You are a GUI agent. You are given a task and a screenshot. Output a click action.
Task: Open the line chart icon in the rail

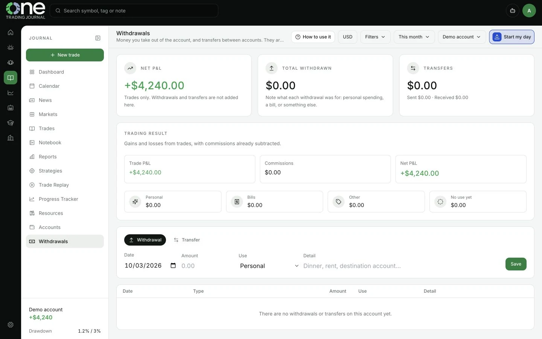11,93
